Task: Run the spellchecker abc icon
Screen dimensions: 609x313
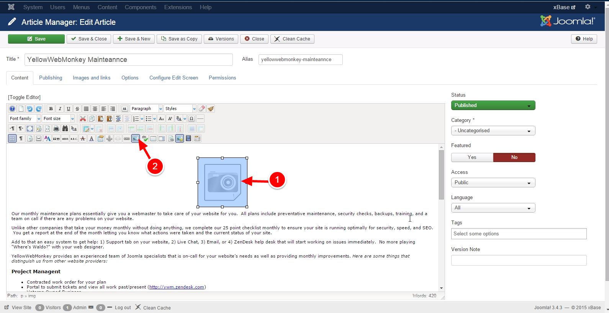Action: point(144,138)
